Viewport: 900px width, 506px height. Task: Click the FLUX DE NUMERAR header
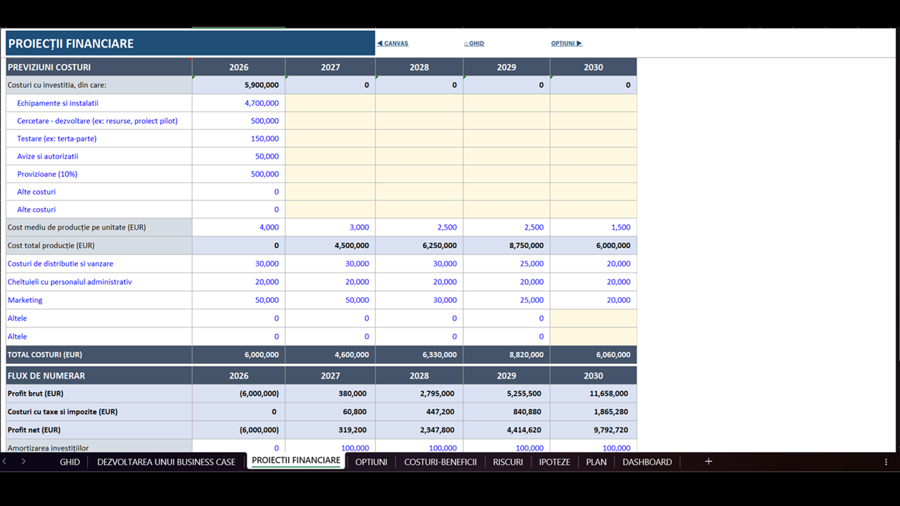click(98, 376)
